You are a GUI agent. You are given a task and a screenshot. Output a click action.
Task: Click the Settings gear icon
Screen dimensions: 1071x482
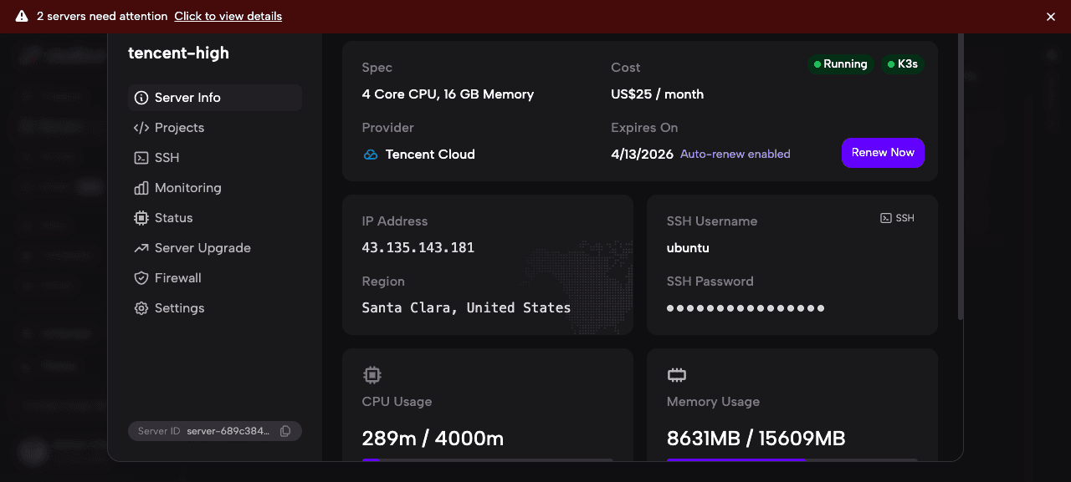[x=141, y=308]
